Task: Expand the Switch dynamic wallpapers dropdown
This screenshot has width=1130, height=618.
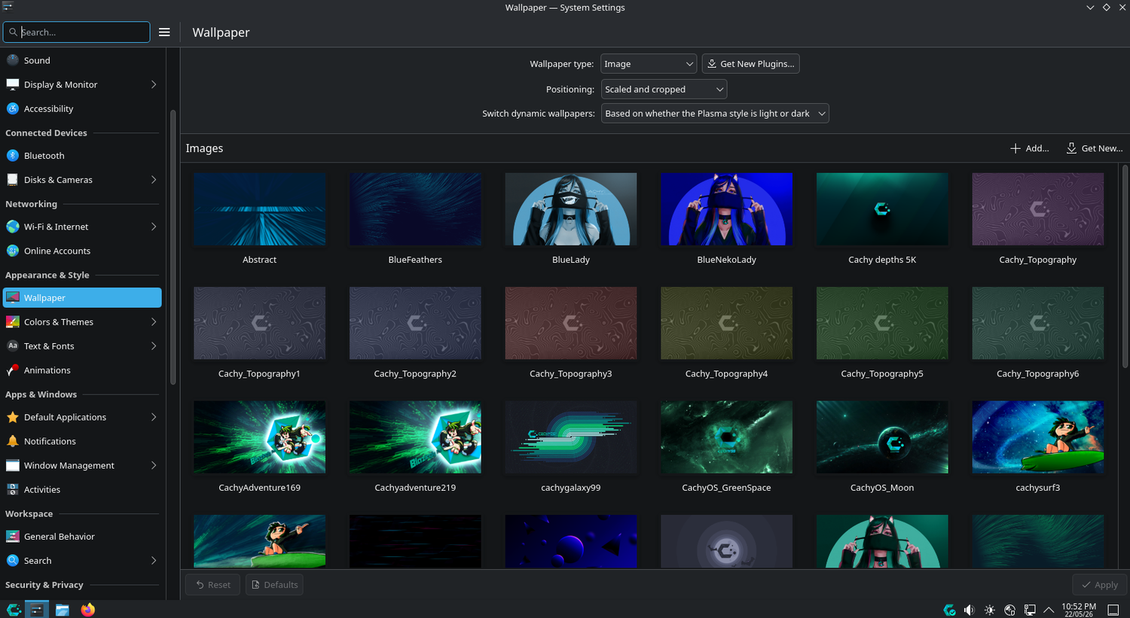Action: pos(715,114)
